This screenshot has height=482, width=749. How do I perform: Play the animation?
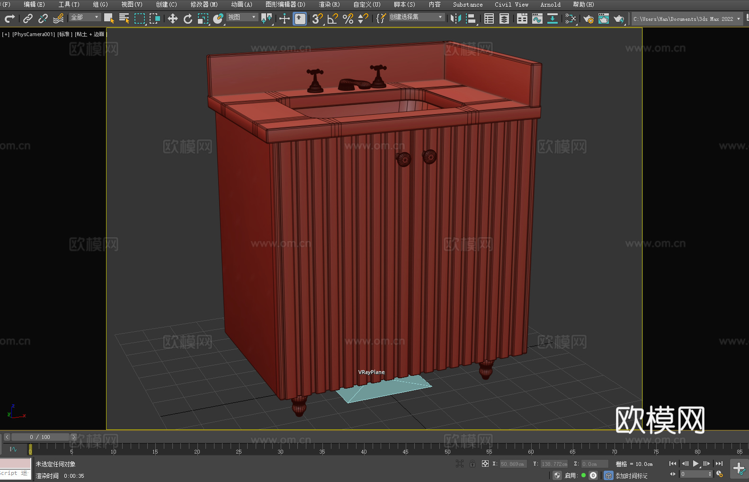[x=696, y=464]
